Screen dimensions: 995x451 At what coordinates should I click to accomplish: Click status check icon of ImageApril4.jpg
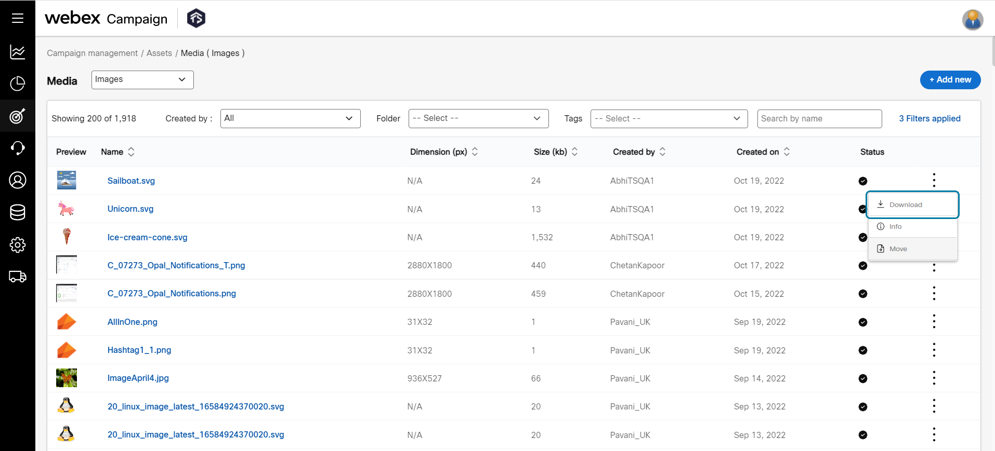coord(863,378)
